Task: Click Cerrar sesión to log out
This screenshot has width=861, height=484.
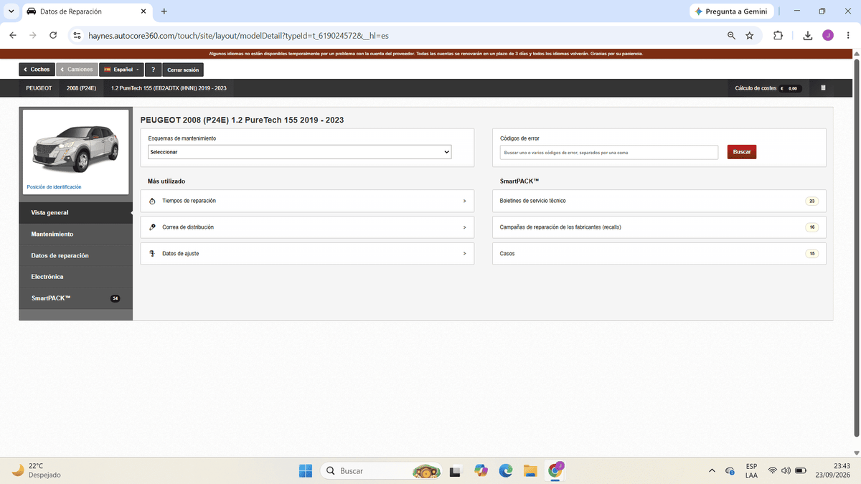Action: pos(183,70)
